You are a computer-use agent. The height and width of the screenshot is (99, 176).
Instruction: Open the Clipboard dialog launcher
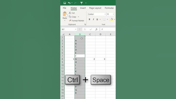[85, 24]
